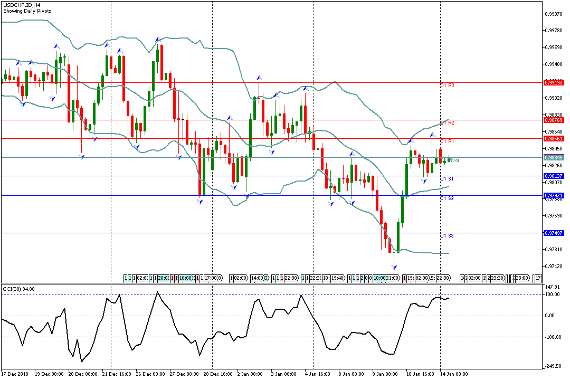Click the 0.99590 price scale value
This screenshot has width=570, height=380.
554,47
